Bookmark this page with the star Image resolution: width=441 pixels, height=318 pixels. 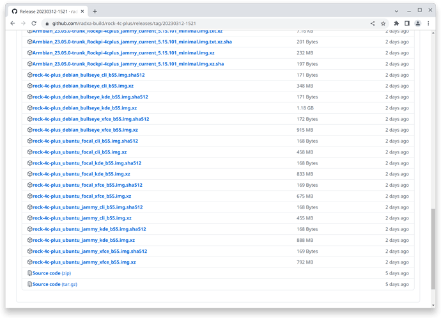[x=383, y=24]
